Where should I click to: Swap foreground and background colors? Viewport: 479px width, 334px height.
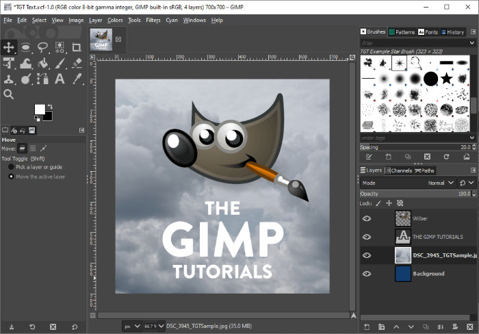coord(50,107)
